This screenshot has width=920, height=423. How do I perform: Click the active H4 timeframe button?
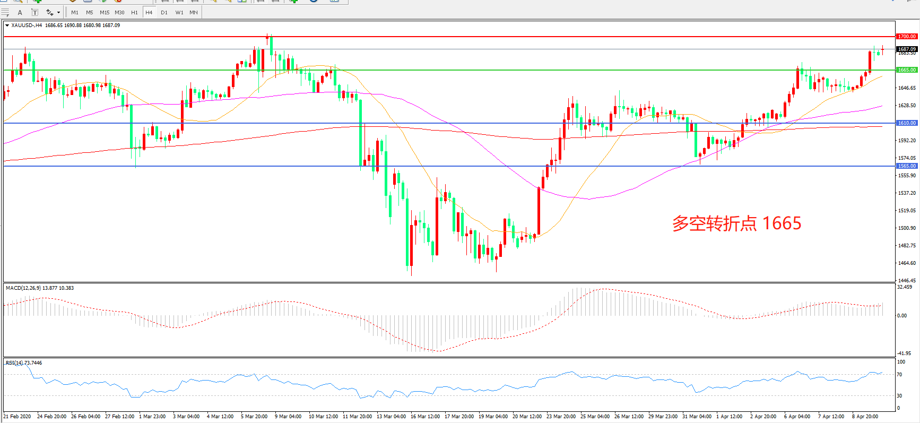coord(149,12)
